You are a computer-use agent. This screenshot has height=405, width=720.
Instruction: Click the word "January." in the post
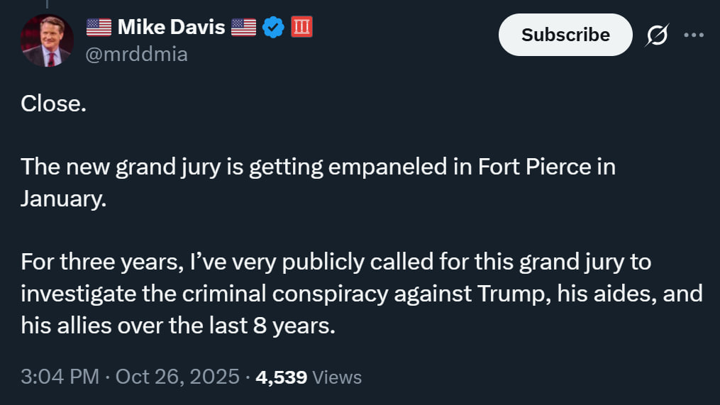click(63, 199)
